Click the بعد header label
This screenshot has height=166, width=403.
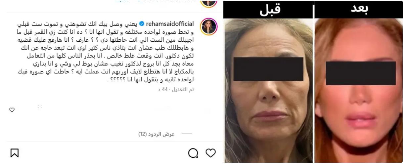359,9
